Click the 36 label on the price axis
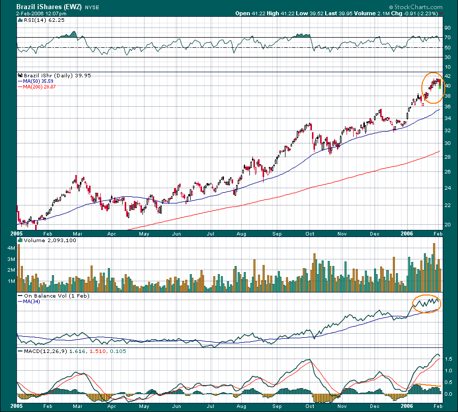This screenshot has width=458, height=412. tap(447, 107)
